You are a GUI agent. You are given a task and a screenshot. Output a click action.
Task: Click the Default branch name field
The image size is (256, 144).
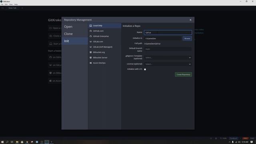point(168,49)
